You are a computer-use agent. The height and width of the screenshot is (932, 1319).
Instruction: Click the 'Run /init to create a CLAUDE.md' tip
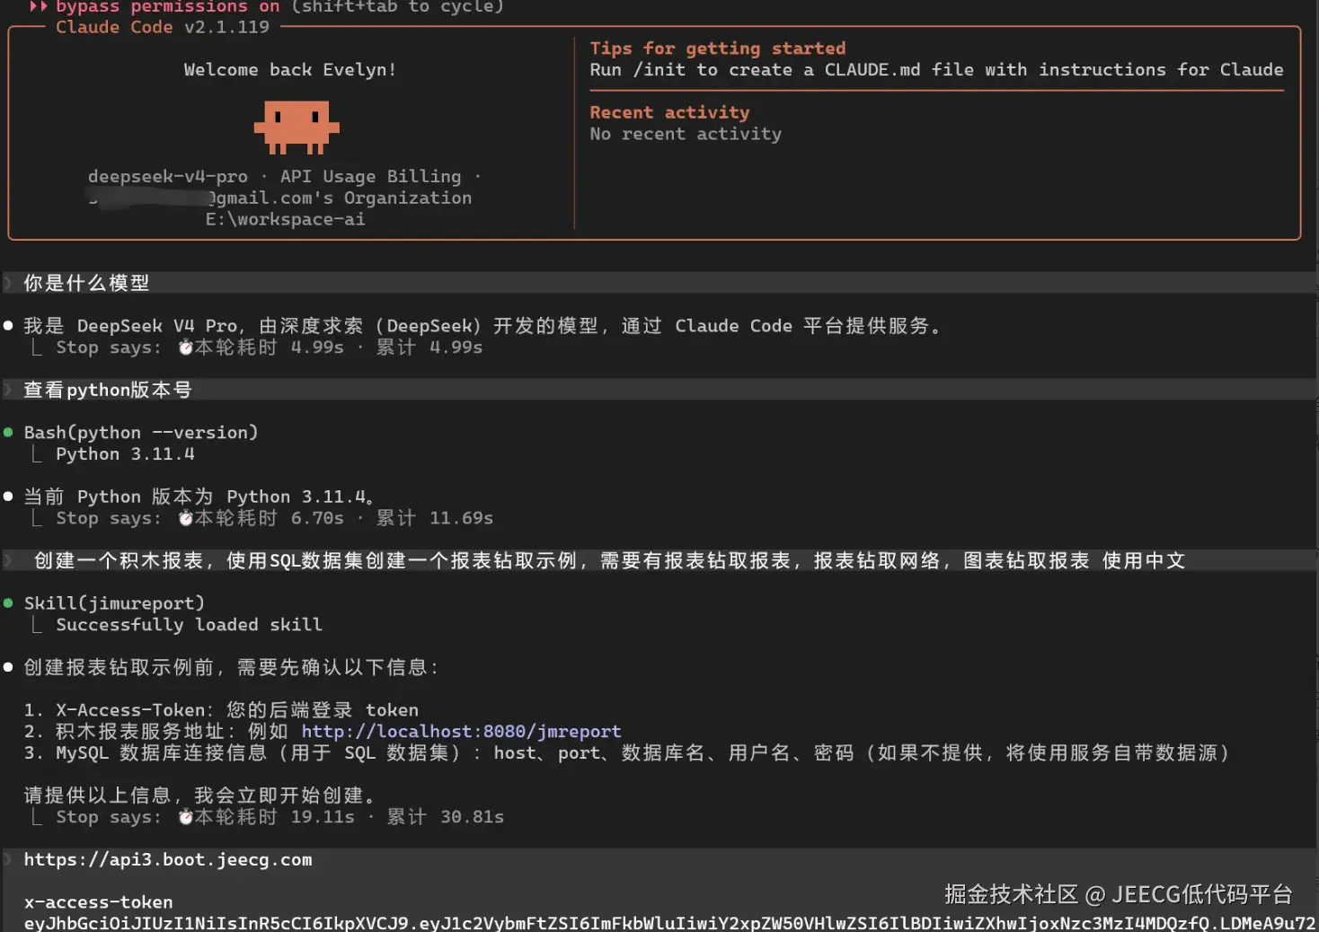936,70
